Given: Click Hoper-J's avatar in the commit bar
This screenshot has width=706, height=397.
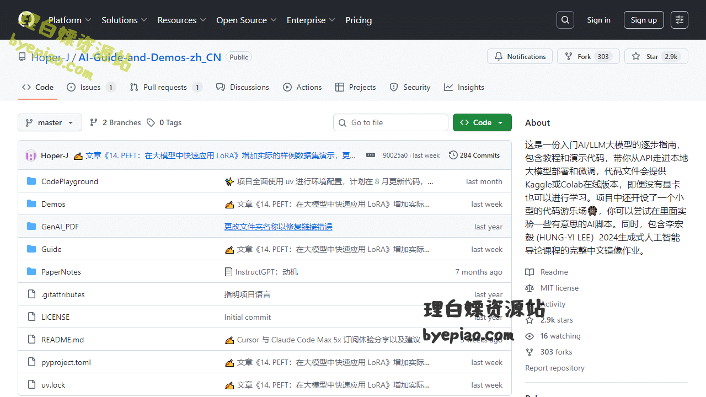Looking at the screenshot, I should [x=31, y=155].
